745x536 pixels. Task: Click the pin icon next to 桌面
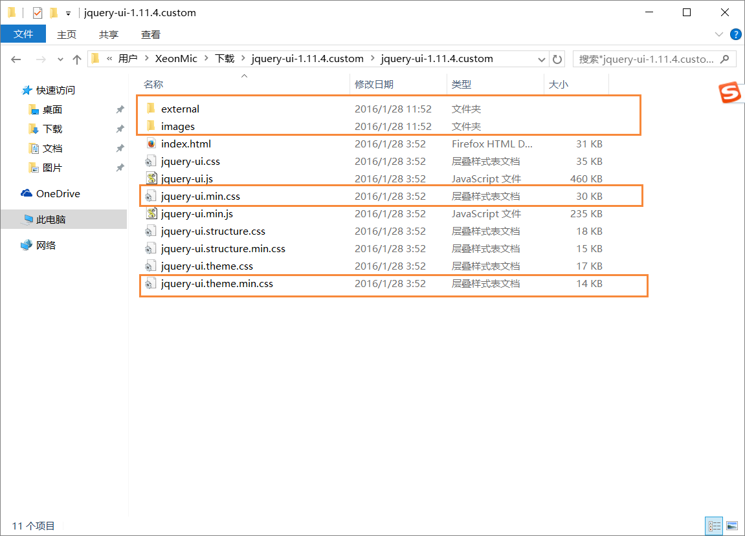pos(120,110)
